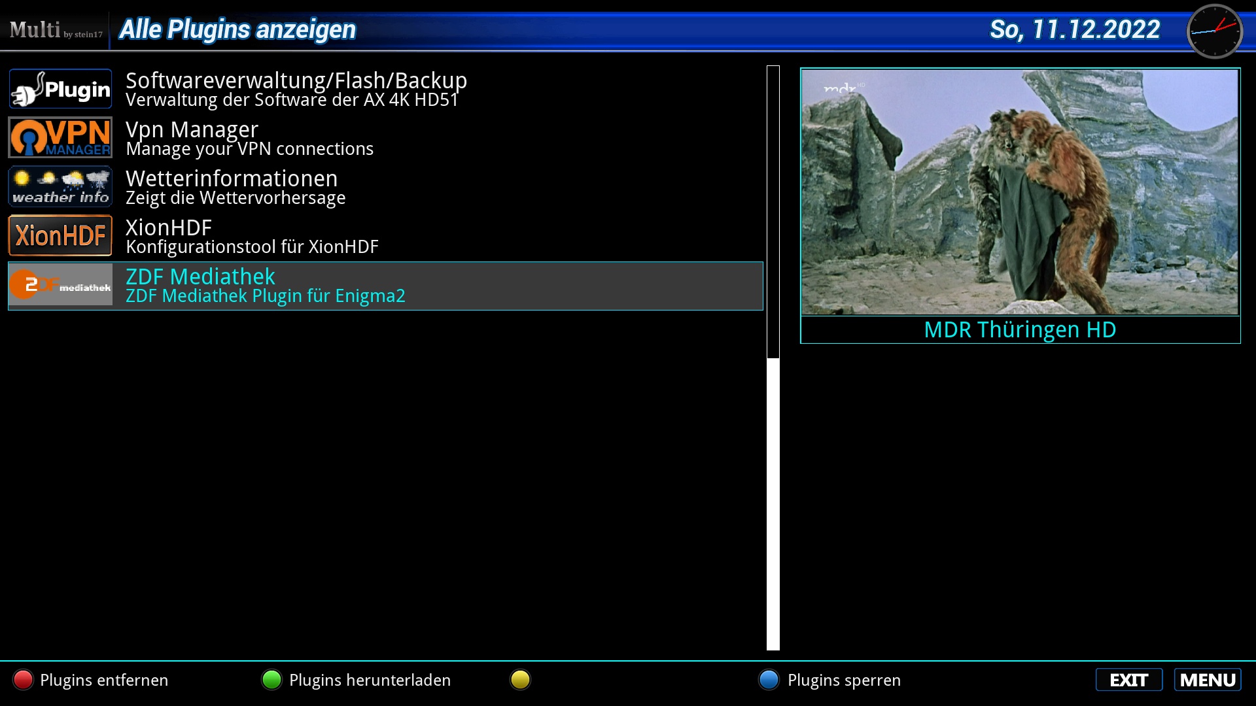Click the XionHDF plugin icon
The height and width of the screenshot is (706, 1256).
[60, 235]
